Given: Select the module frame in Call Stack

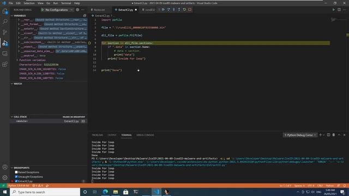Looking at the screenshot, I should (49, 121).
